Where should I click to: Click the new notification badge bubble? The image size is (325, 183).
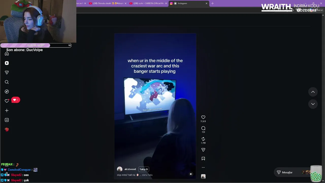[15, 100]
